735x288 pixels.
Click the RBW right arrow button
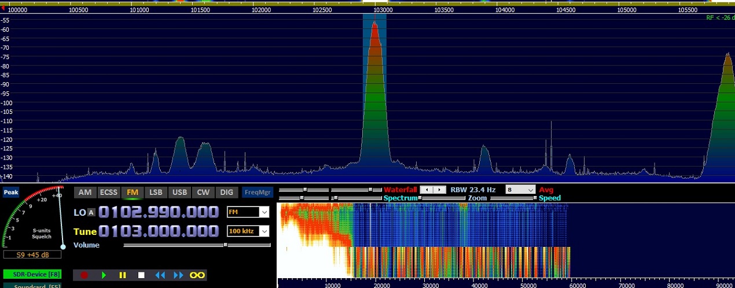439,190
